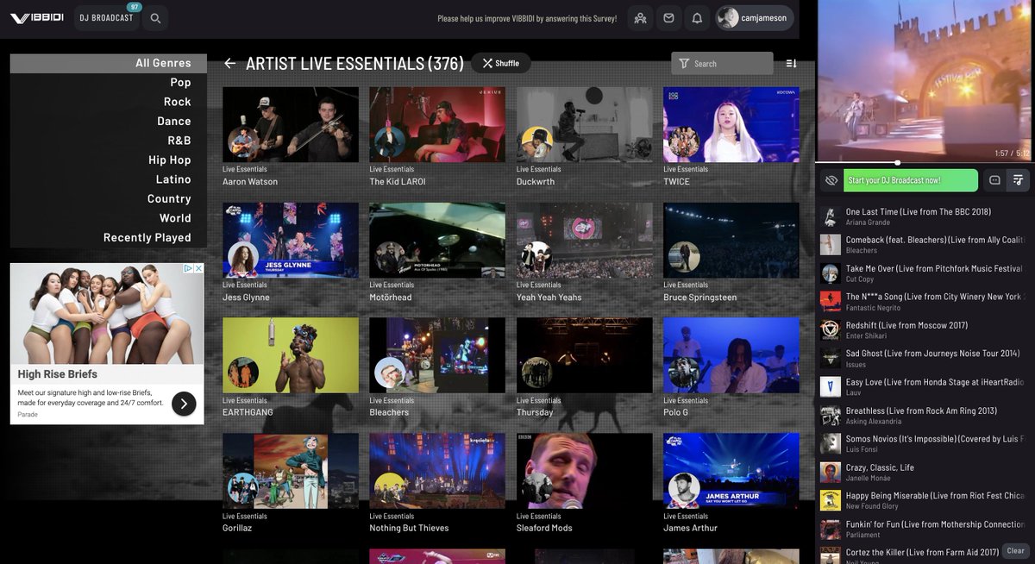Open the AdChoices info icon

(189, 269)
